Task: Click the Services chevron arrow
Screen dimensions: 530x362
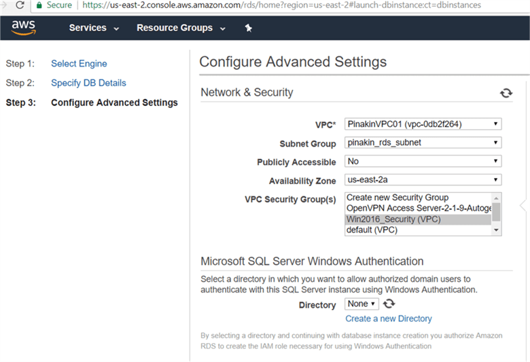Action: coord(116,29)
